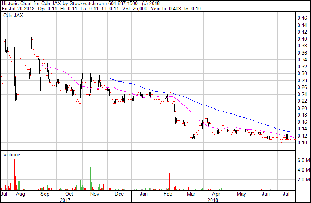Click the 6.0 M volume axis label
Image resolution: width=311 pixels, height=203 pixels.
point(302,160)
